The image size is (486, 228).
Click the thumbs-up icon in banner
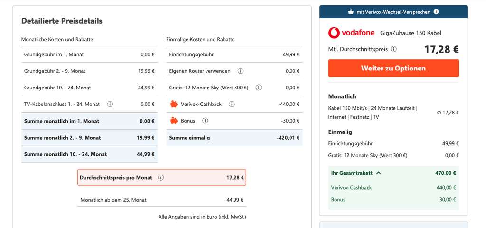351,12
